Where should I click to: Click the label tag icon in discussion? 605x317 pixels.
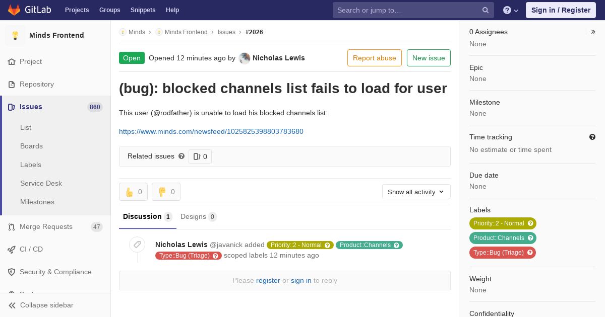coord(137,245)
